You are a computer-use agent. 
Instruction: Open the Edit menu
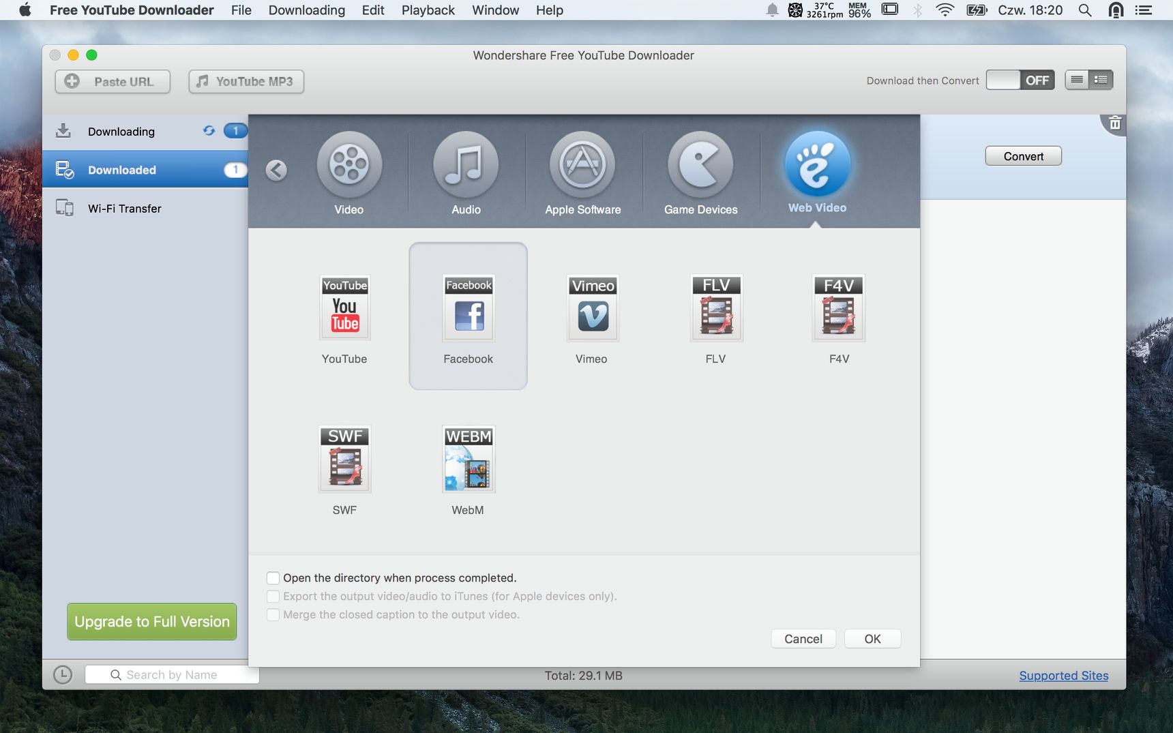point(373,10)
